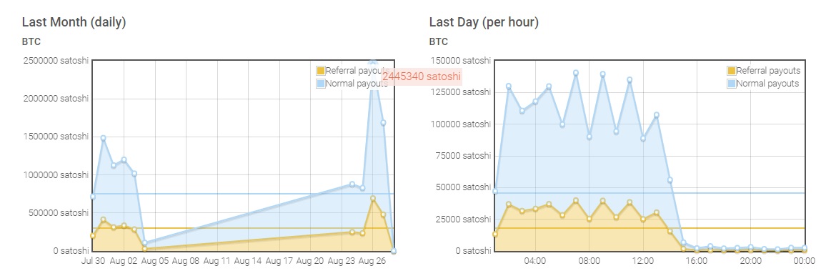Click the Referral payouts label in hourly legend
This screenshot has width=836, height=276.
tap(768, 71)
